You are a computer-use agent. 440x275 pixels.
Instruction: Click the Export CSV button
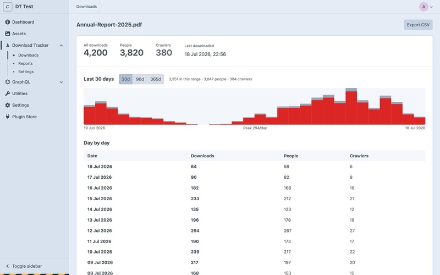click(x=418, y=25)
